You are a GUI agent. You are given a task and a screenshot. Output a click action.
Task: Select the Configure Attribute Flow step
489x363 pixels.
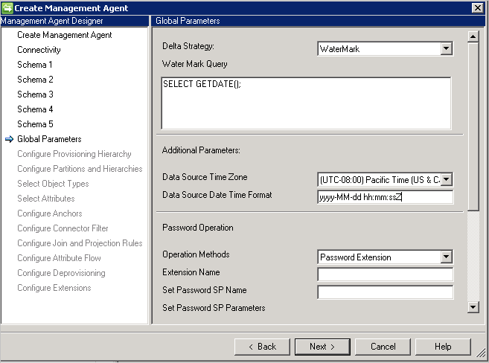click(x=60, y=258)
